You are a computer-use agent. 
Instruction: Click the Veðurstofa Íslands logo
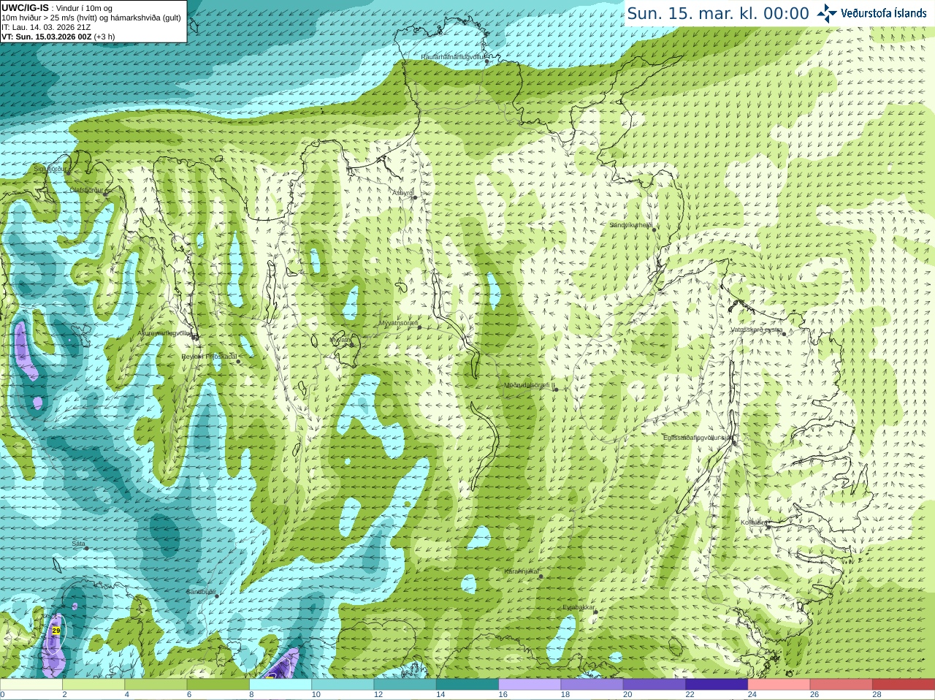[871, 12]
